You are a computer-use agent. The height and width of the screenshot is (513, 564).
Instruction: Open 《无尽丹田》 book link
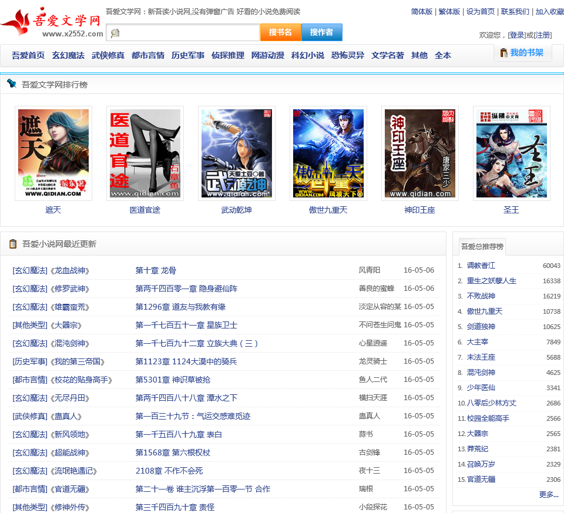point(70,398)
